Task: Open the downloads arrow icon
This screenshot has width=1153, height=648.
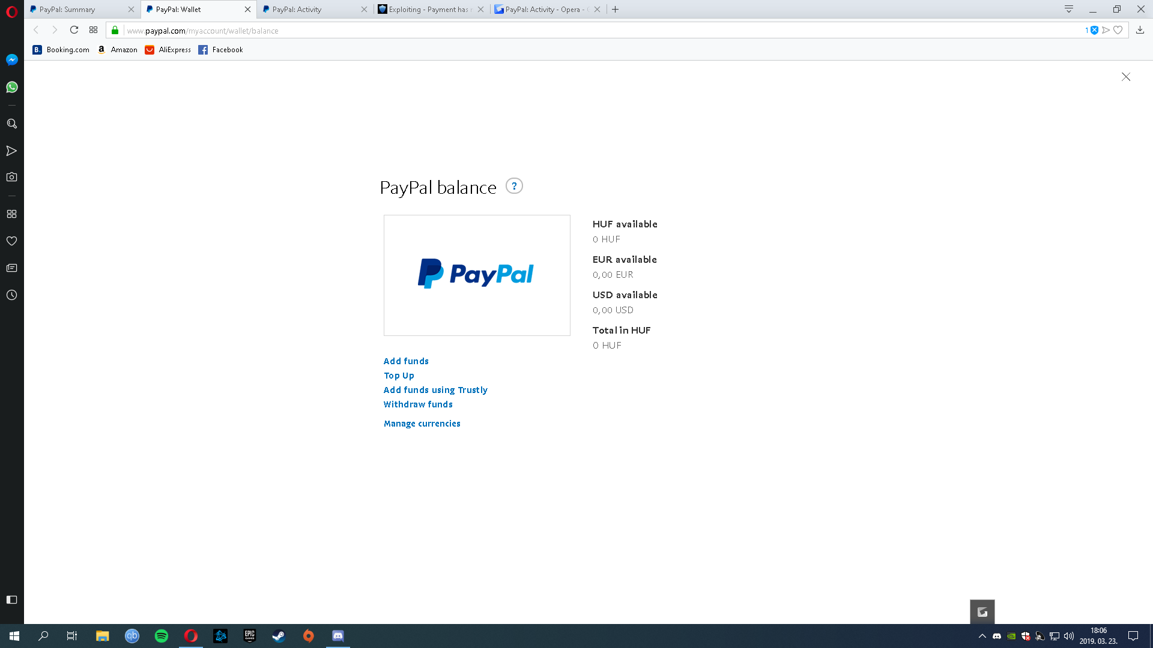Action: [x=1140, y=30]
